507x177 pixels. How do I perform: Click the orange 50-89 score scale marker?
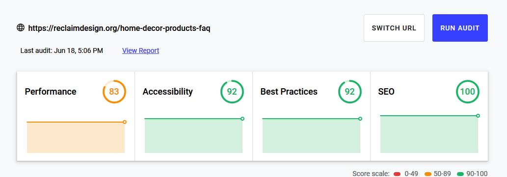(428, 174)
